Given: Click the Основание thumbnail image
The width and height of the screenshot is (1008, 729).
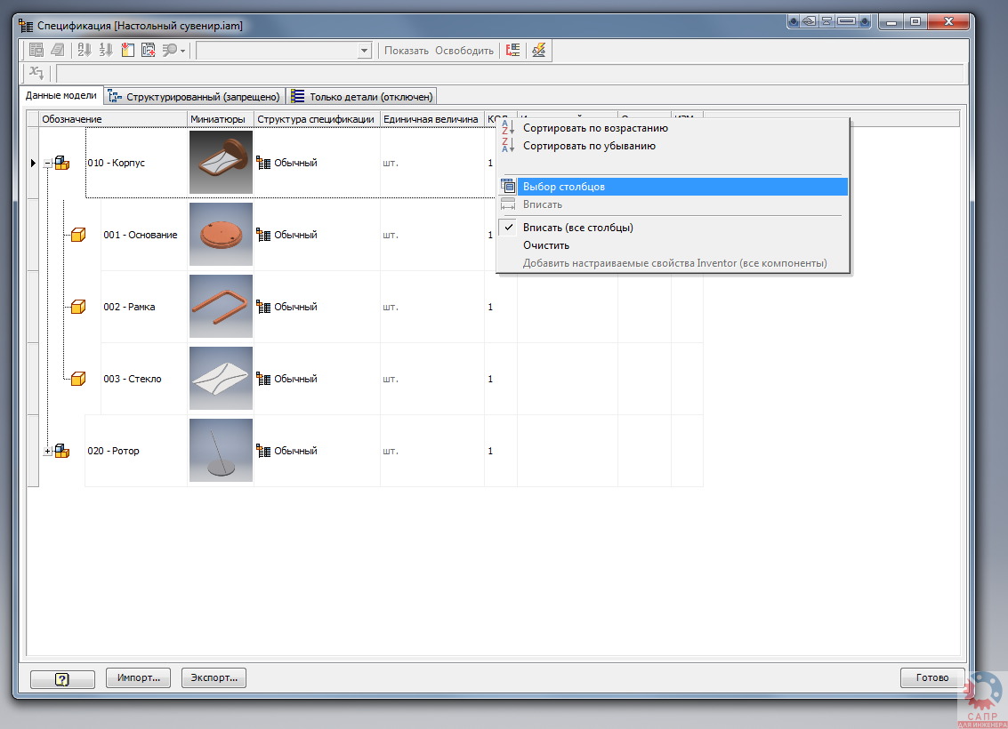Looking at the screenshot, I should 221,235.
